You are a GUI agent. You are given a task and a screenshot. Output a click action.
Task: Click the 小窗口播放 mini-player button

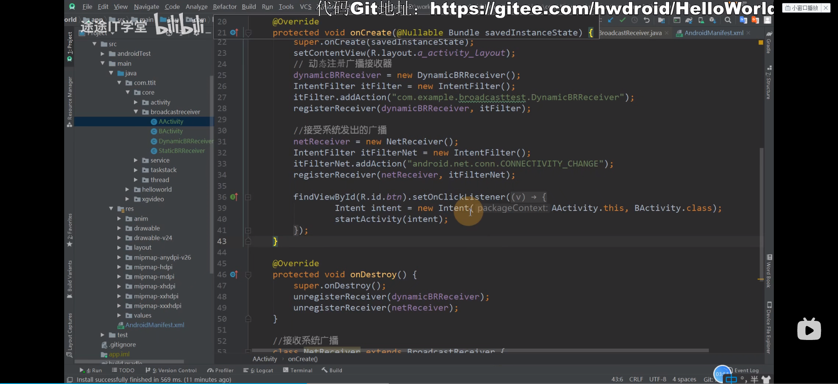click(x=801, y=8)
